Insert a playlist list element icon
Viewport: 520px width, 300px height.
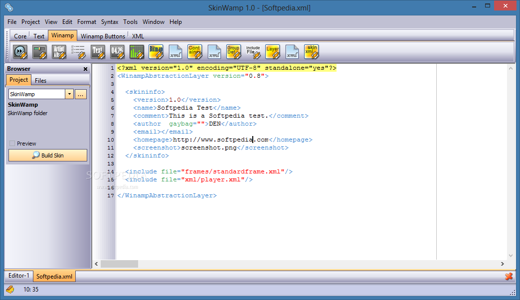pyautogui.click(x=79, y=52)
